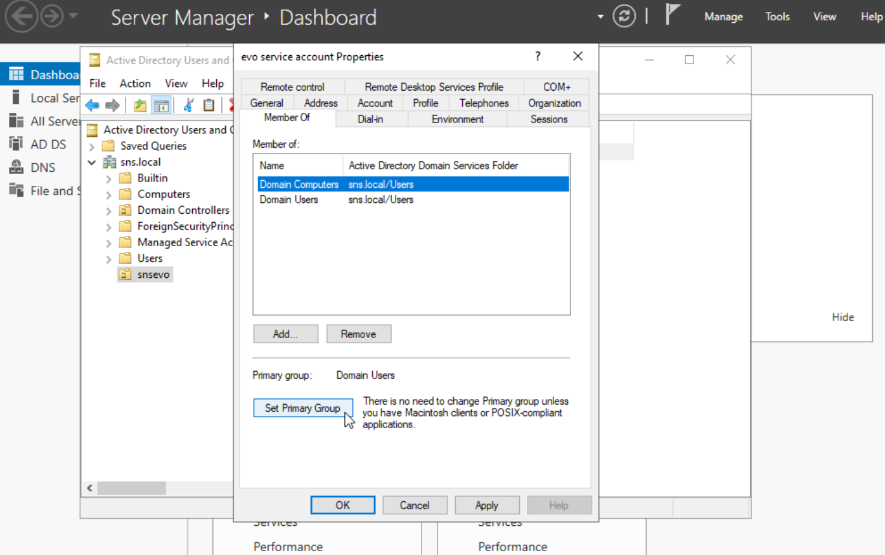Switch to the General tab

266,103
